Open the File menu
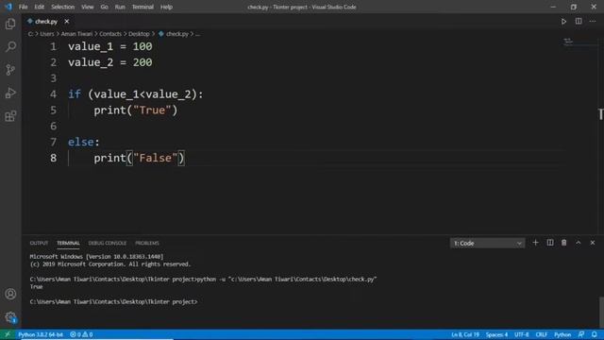604x340 pixels. click(x=23, y=7)
